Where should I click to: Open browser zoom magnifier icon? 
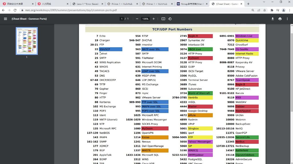tap(253, 10)
